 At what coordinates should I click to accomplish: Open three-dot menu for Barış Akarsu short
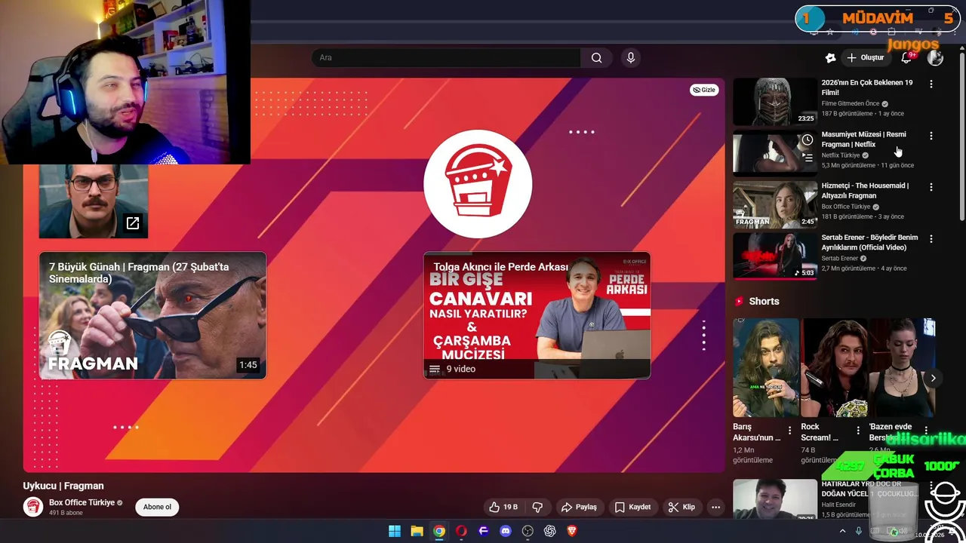click(x=790, y=431)
